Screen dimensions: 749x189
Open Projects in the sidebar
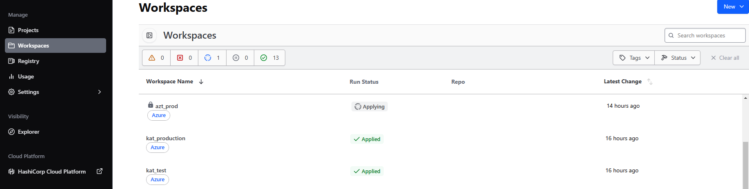tap(28, 30)
